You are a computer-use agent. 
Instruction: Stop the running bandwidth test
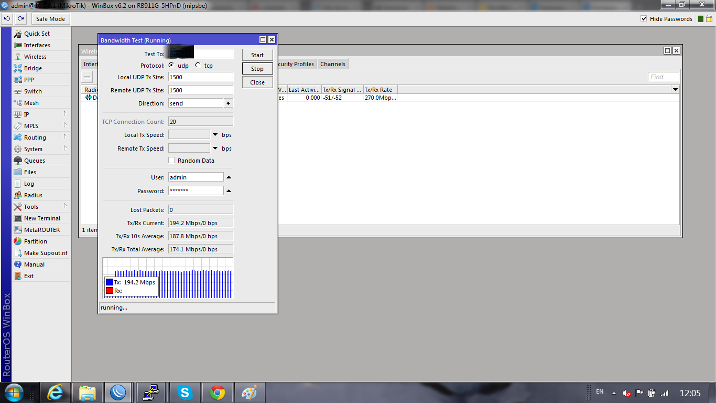pos(257,69)
